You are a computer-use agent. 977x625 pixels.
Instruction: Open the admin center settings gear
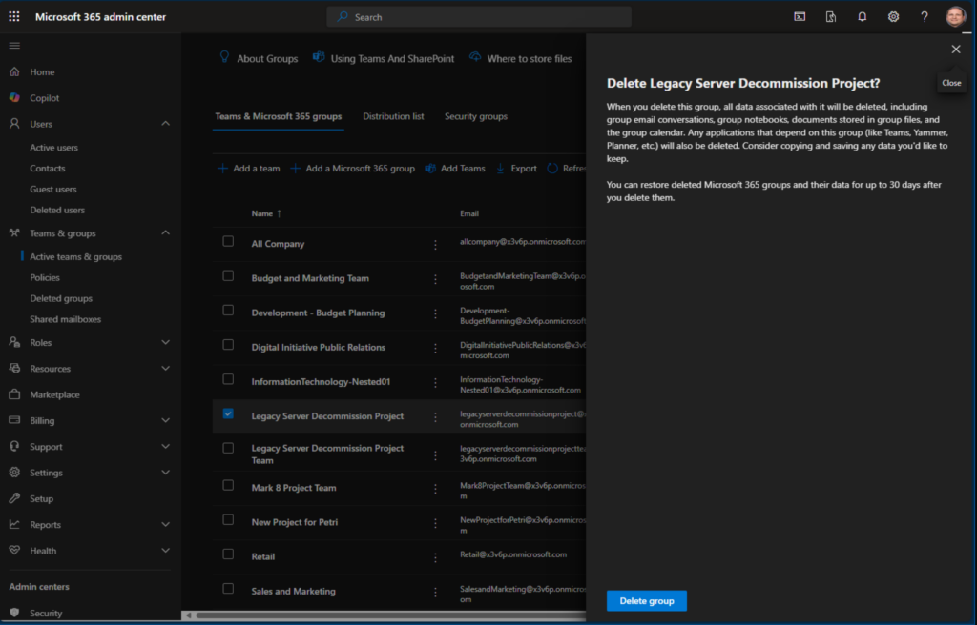(893, 16)
